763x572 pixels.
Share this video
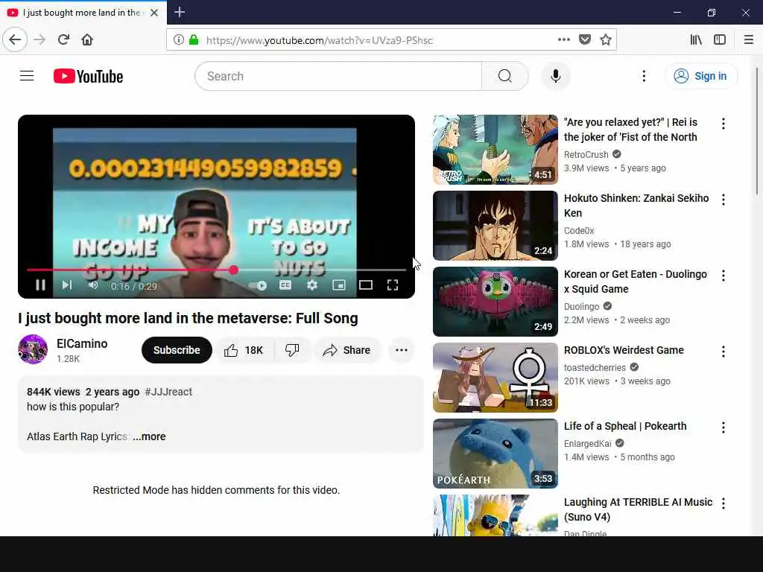(x=346, y=350)
